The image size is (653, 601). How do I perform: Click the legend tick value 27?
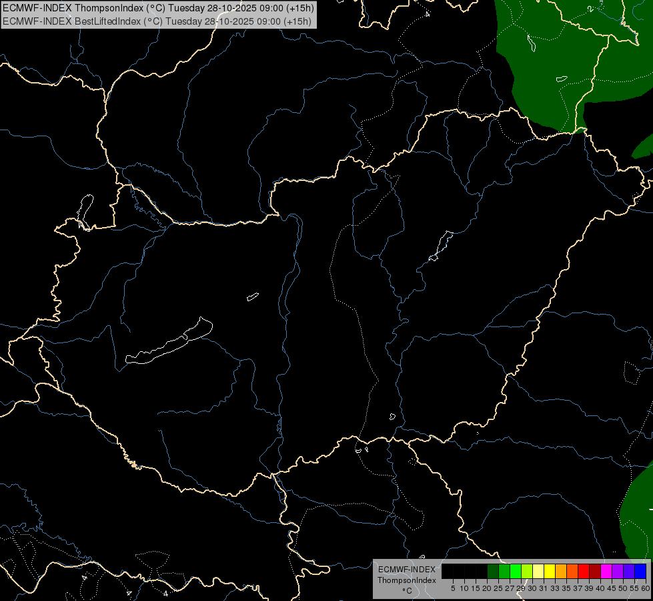510,588
